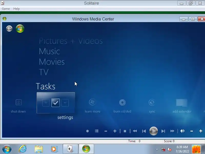Open Windows Explorer folder on the taskbar

pyautogui.click(x=39, y=149)
